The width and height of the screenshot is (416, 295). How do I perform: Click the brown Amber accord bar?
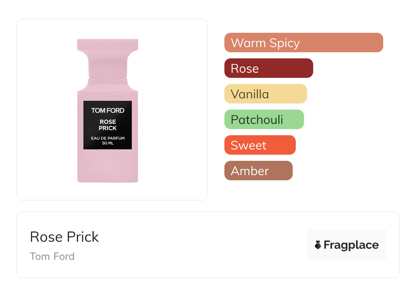tap(258, 171)
